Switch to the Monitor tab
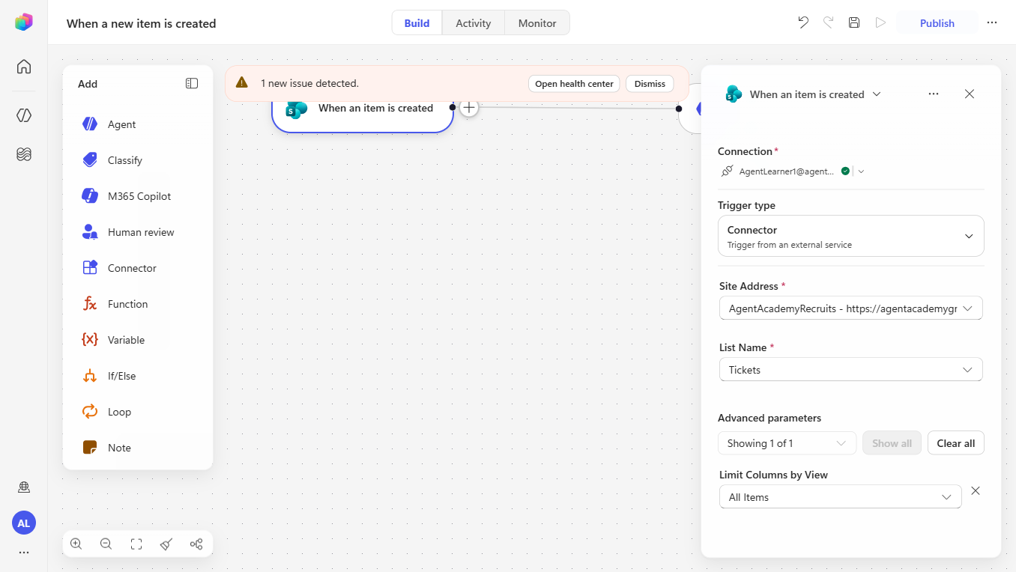Image resolution: width=1016 pixels, height=572 pixels. click(537, 22)
